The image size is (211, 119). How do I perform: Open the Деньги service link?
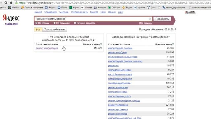[x=112, y=12]
